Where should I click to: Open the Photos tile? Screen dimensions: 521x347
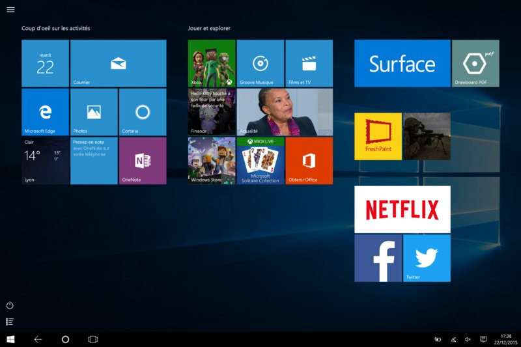pyautogui.click(x=94, y=112)
